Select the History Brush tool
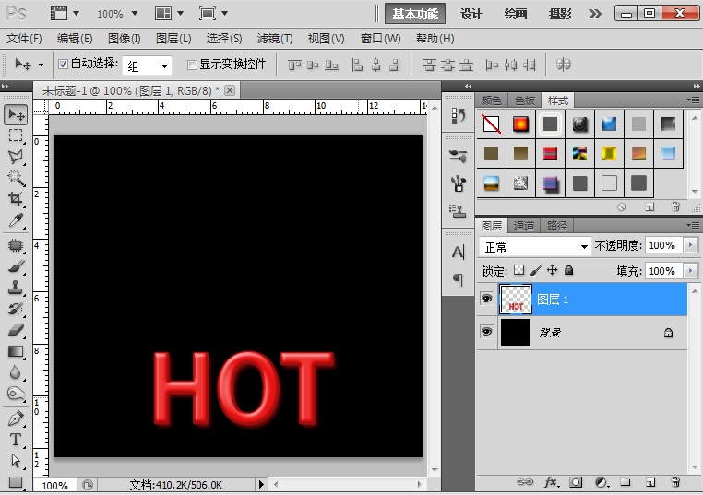Viewport: 703px width, 495px height. tap(16, 309)
